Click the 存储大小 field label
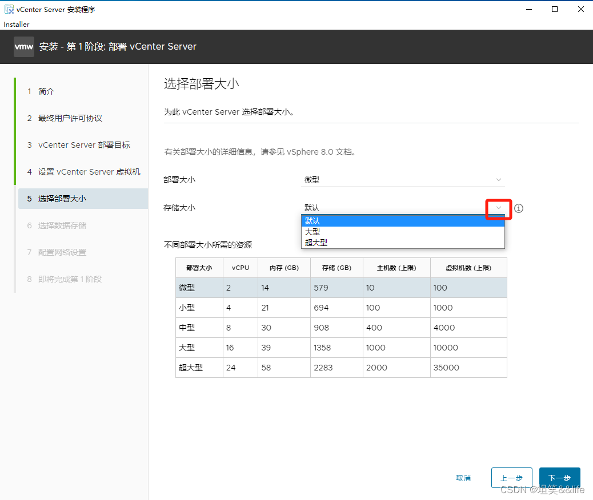 (x=179, y=208)
